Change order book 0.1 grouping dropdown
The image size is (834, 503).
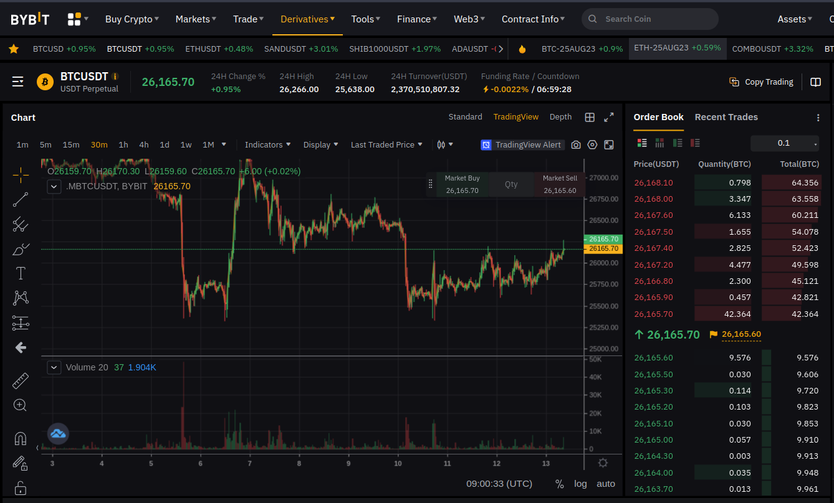[785, 143]
